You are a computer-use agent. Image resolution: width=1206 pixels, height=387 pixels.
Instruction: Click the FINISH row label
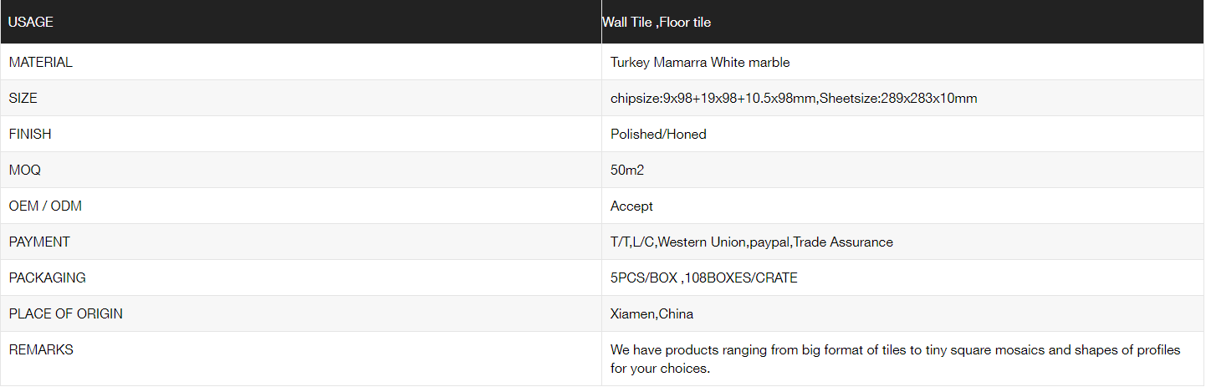coord(30,134)
